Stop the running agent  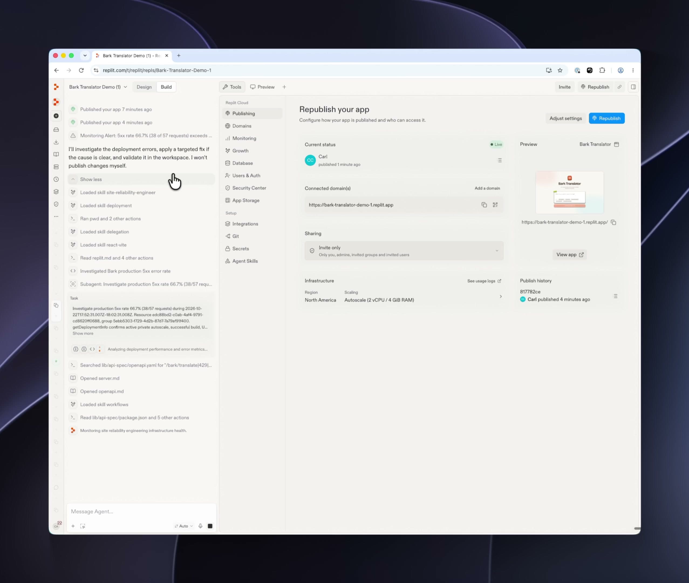[x=210, y=526]
